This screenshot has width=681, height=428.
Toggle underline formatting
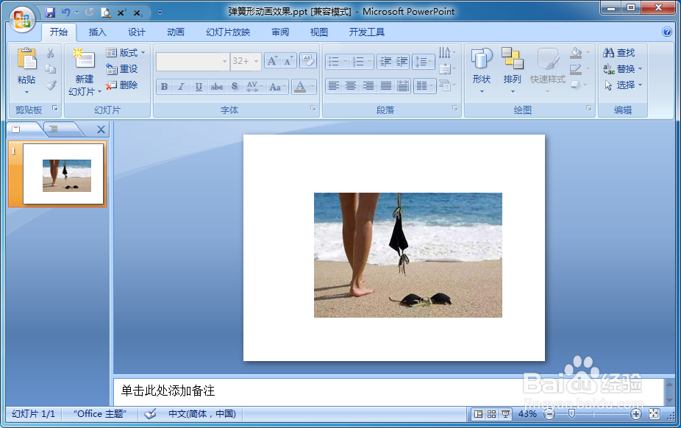click(x=199, y=86)
